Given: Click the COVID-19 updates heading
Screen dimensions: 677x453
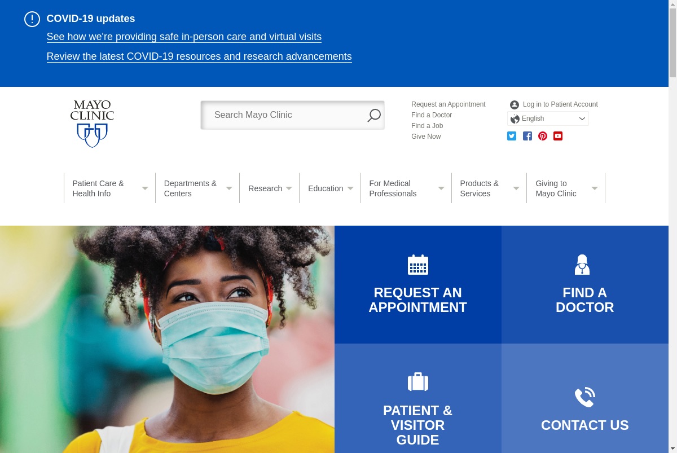Looking at the screenshot, I should pyautogui.click(x=91, y=19).
